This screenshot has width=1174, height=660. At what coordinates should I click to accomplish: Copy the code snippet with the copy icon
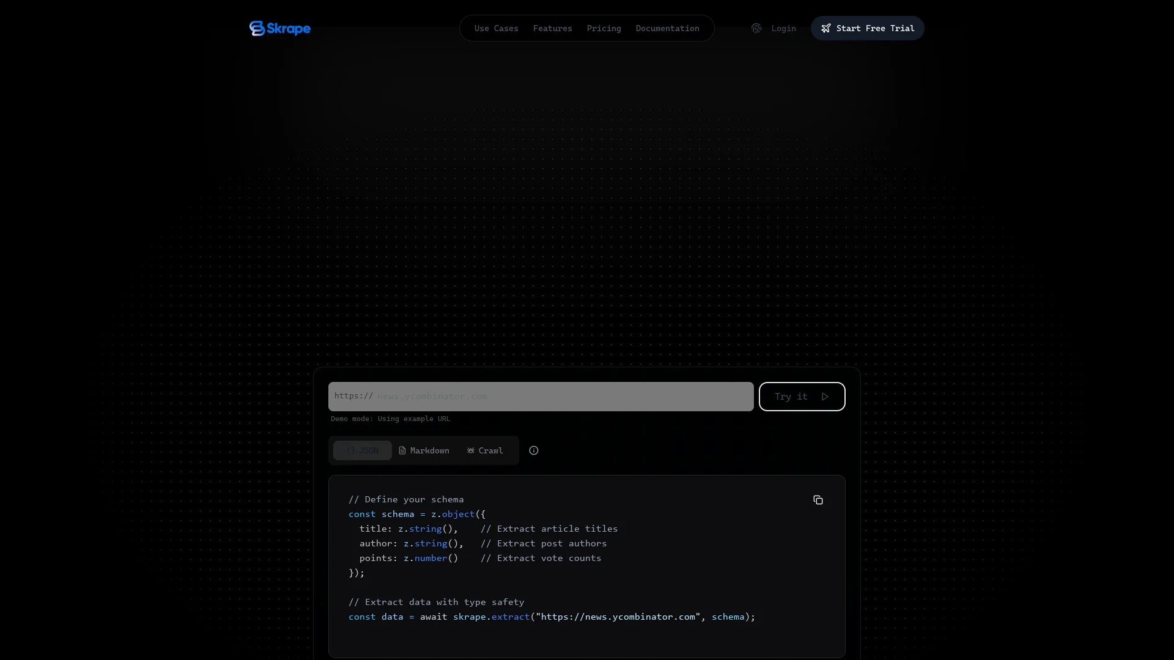(x=818, y=500)
